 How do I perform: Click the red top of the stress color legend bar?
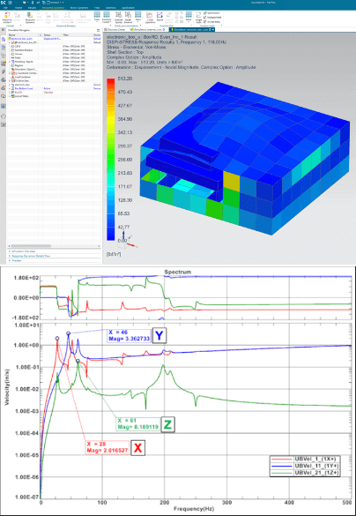coord(111,81)
